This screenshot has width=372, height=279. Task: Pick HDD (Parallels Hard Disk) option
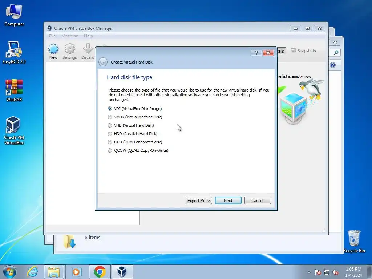point(132,134)
